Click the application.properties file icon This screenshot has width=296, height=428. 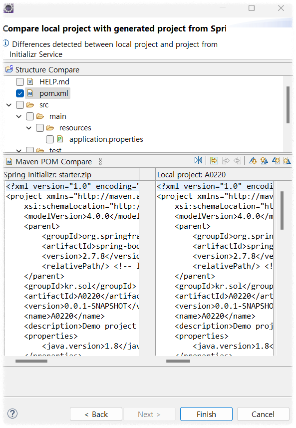click(60, 139)
